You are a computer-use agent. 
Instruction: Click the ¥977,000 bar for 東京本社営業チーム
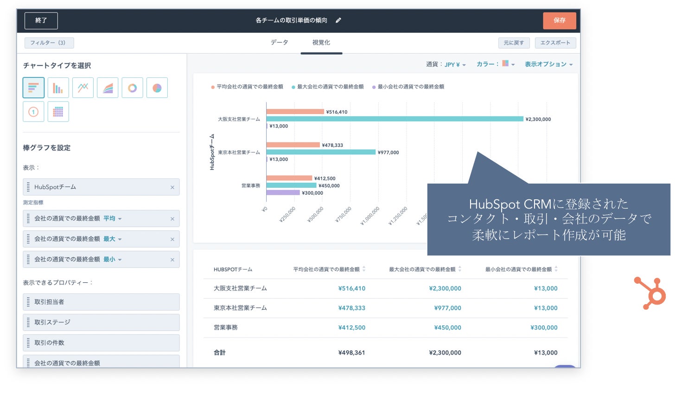[321, 152]
